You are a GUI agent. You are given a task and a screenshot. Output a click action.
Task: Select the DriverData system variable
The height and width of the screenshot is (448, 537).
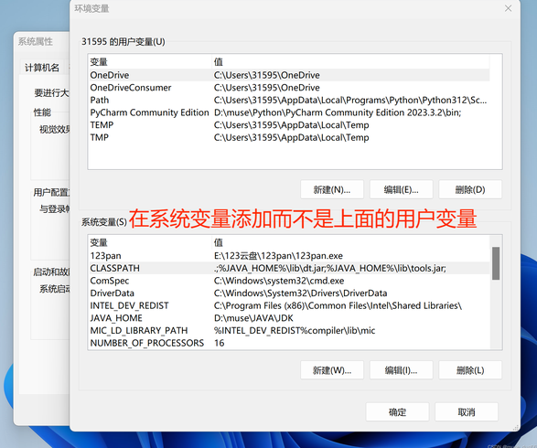[289, 293]
